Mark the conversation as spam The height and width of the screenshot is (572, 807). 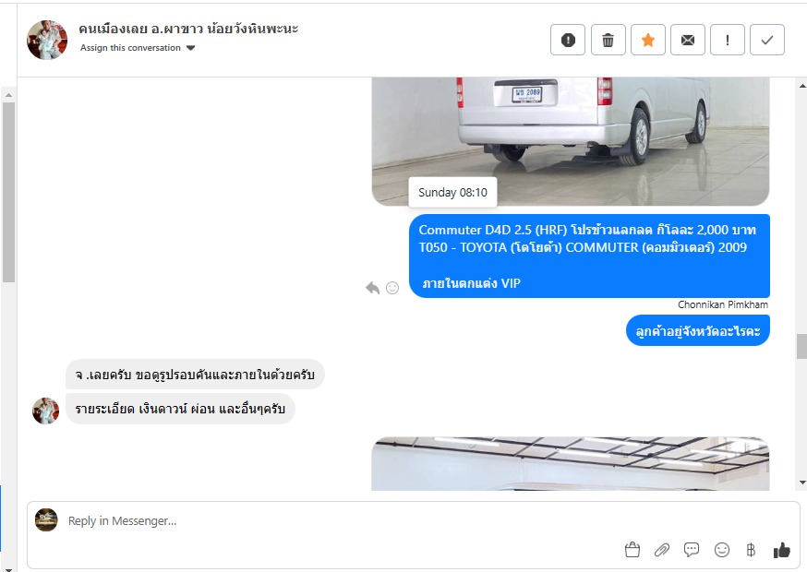[568, 40]
